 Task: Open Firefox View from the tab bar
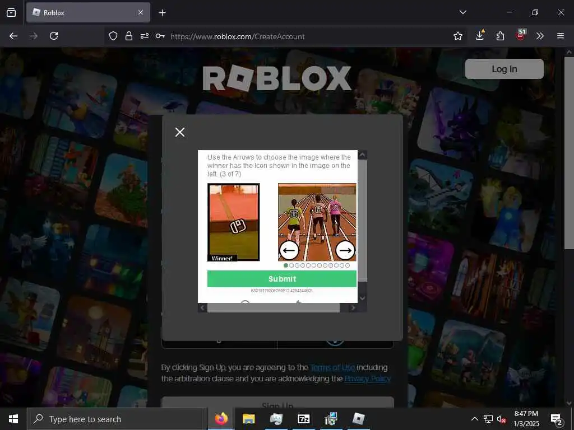[11, 12]
